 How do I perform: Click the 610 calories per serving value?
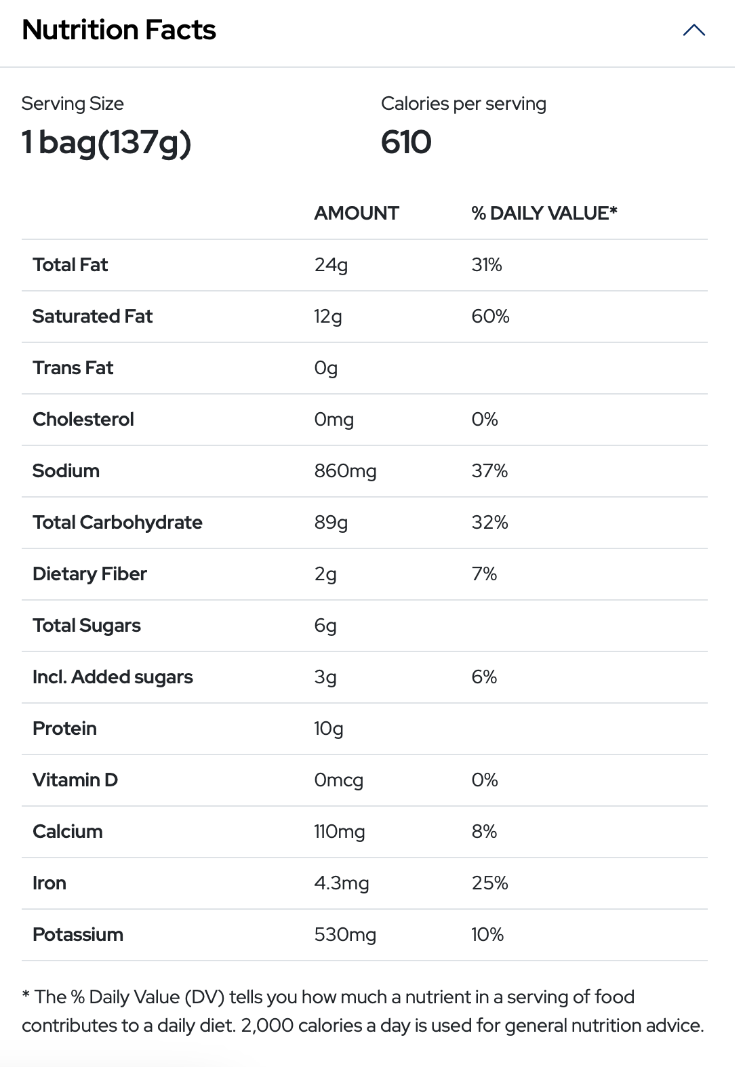(x=406, y=142)
